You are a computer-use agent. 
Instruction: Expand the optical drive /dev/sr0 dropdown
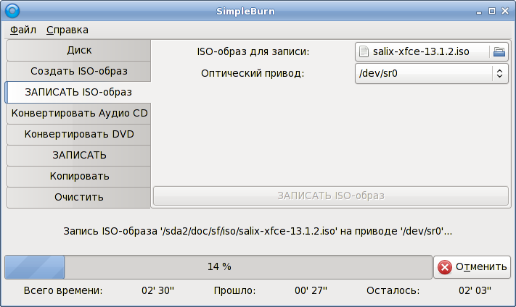[x=431, y=73]
